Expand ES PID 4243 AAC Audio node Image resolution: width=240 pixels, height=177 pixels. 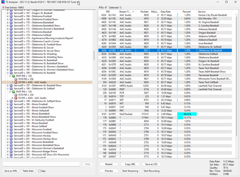[x=12, y=98]
